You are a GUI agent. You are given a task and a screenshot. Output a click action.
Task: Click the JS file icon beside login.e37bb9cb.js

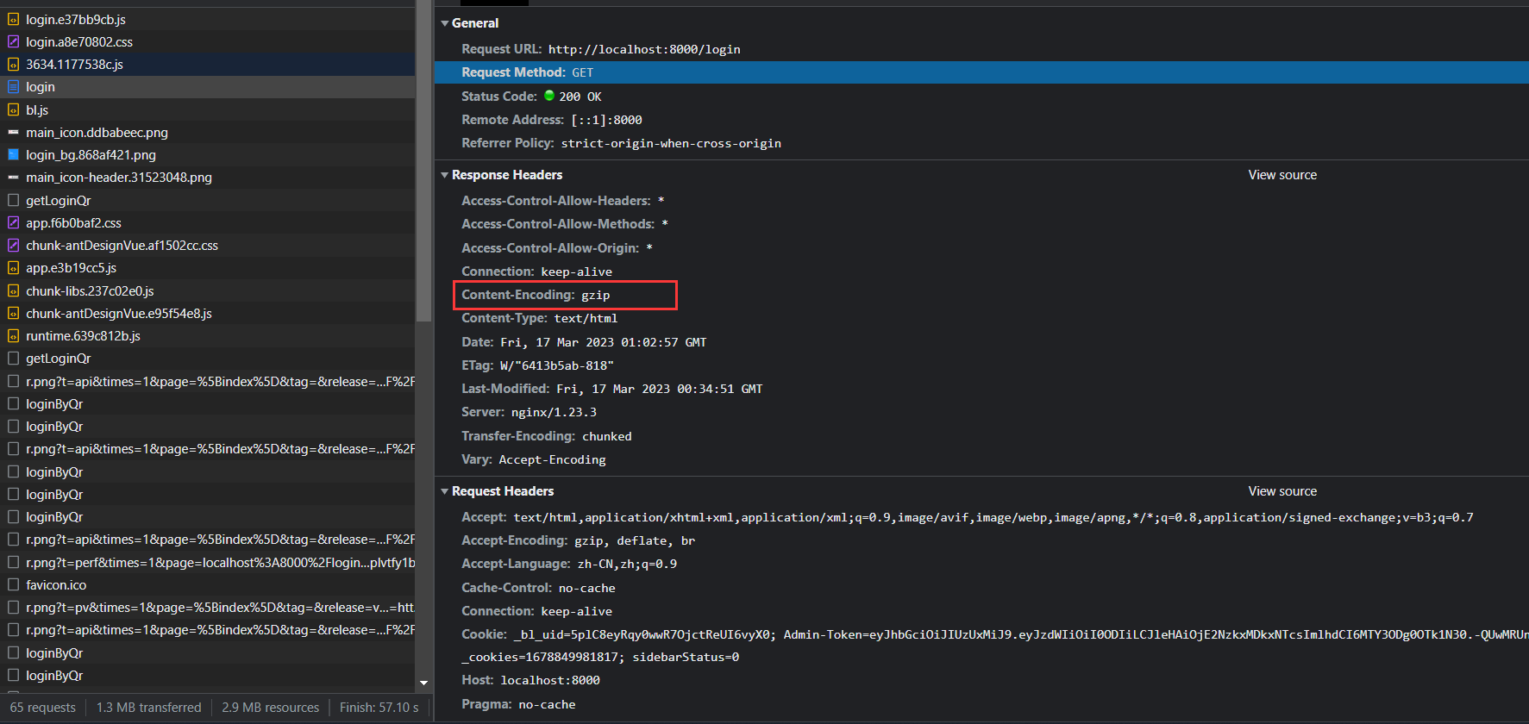(x=13, y=19)
